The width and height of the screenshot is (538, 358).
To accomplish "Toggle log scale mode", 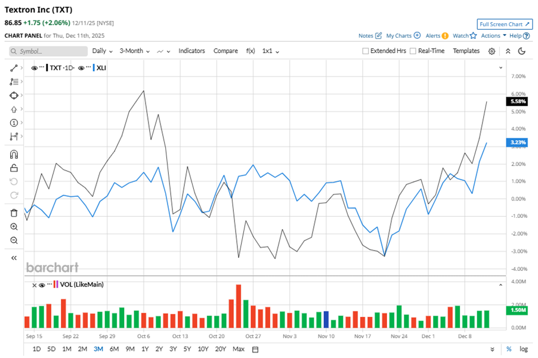I will point(523,348).
